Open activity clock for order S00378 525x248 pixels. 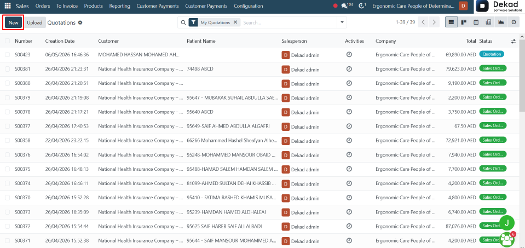pos(349,112)
